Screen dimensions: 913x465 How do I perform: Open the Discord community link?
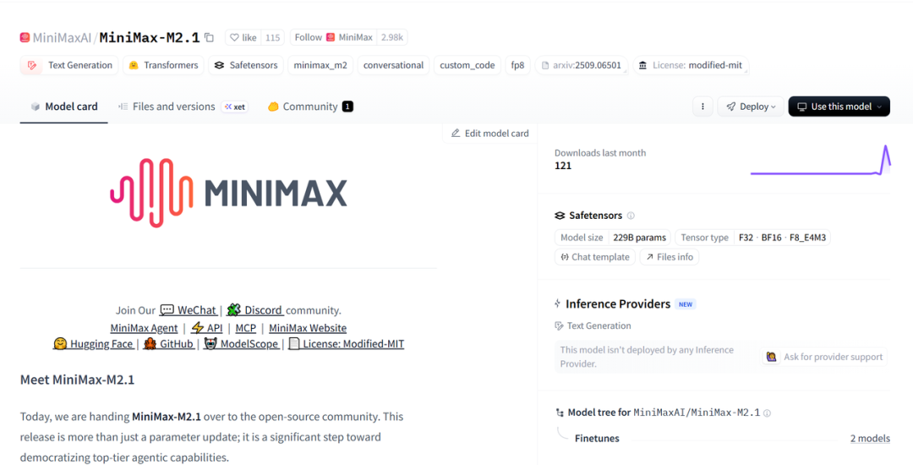254,310
